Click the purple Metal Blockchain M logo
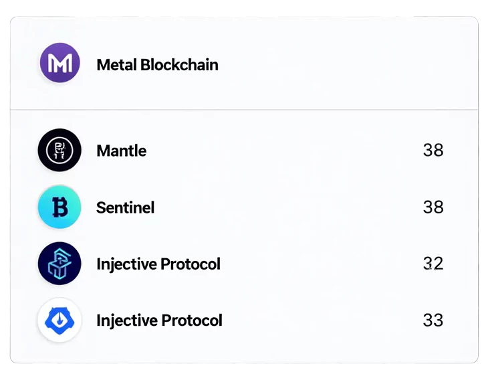The width and height of the screenshot is (488, 374). (x=59, y=64)
